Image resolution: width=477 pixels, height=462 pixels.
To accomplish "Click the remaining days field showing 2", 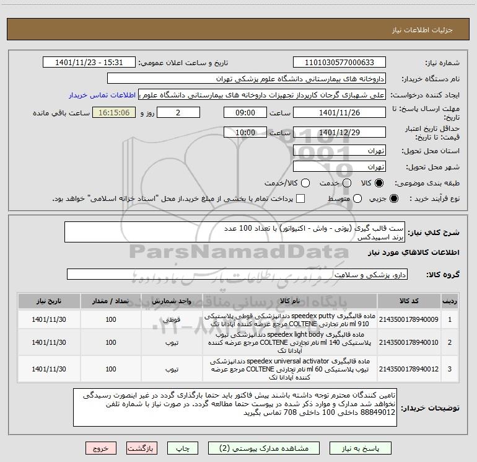I will pyautogui.click(x=178, y=113).
